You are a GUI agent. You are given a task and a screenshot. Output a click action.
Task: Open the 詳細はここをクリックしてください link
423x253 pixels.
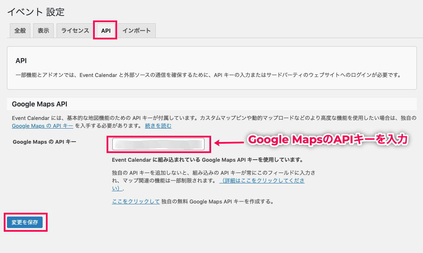[x=208, y=184]
